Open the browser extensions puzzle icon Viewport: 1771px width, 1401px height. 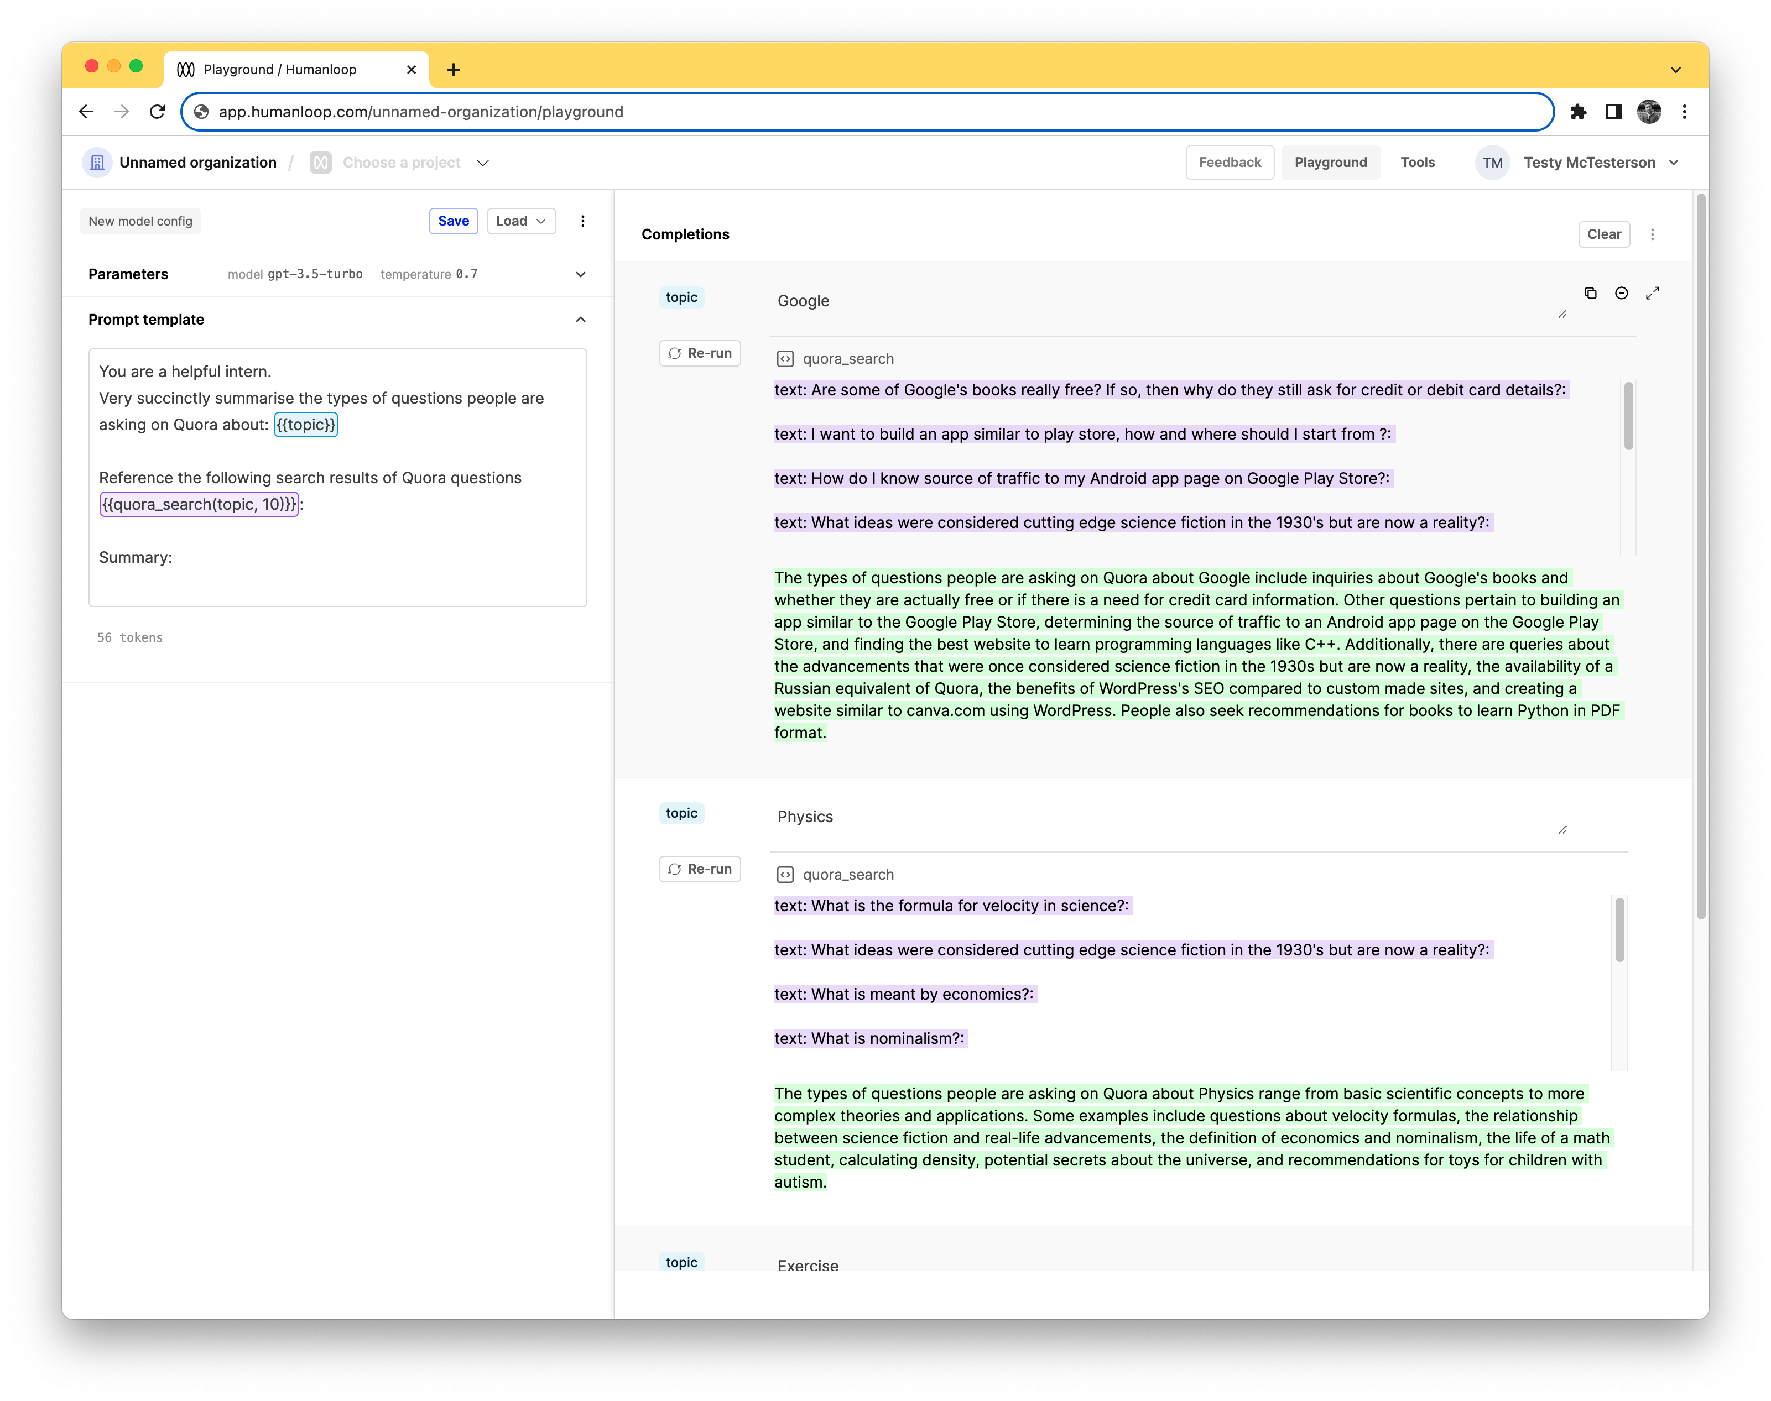[1577, 112]
